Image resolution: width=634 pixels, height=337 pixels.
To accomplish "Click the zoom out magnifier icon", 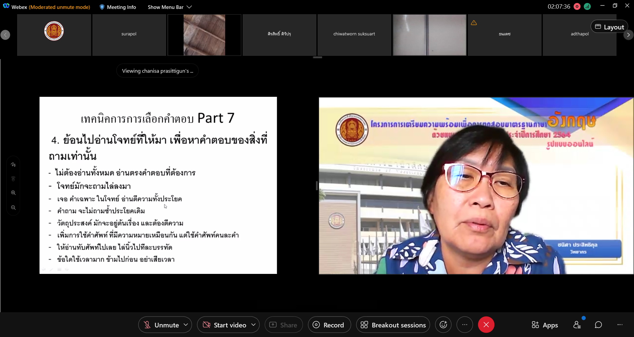I will [x=13, y=207].
